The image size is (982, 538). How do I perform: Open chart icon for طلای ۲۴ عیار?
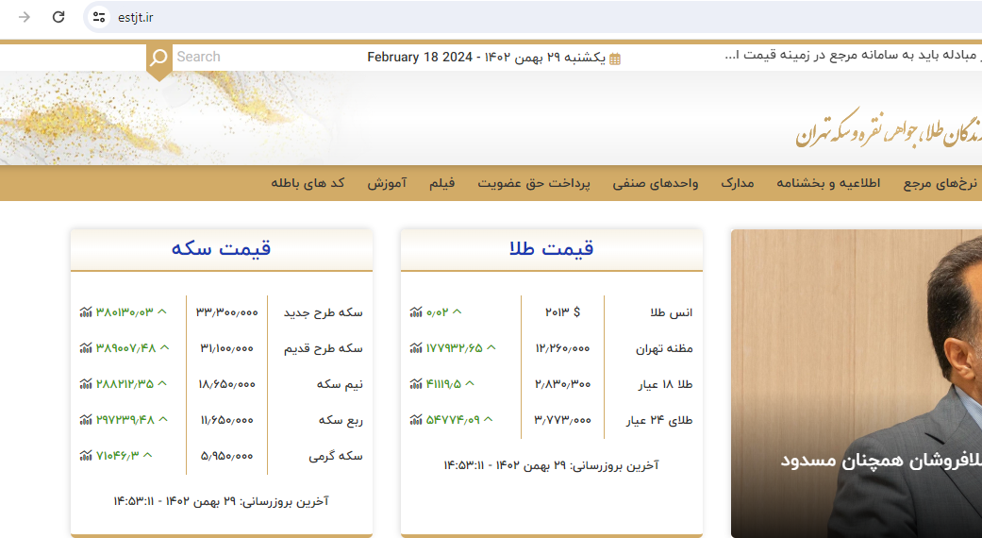[x=416, y=420]
